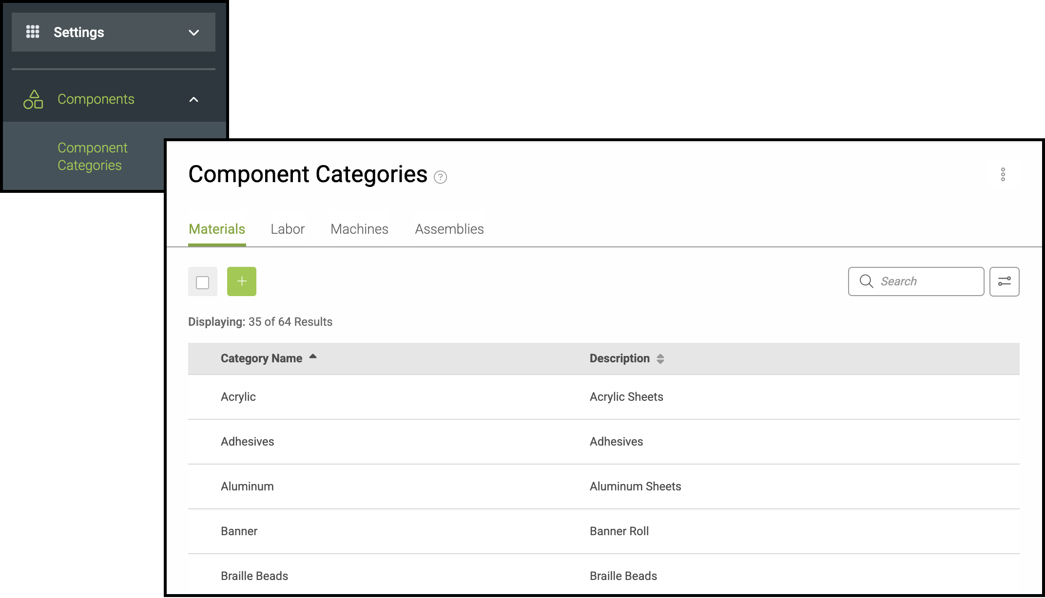Toggle Category Name sort arrow
The height and width of the screenshot is (598, 1045).
(313, 357)
